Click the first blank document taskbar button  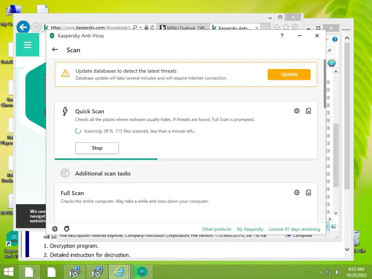[29, 271]
